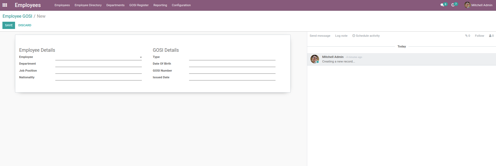
Task: Expand the Employee dropdown arrow
Action: tap(141, 57)
